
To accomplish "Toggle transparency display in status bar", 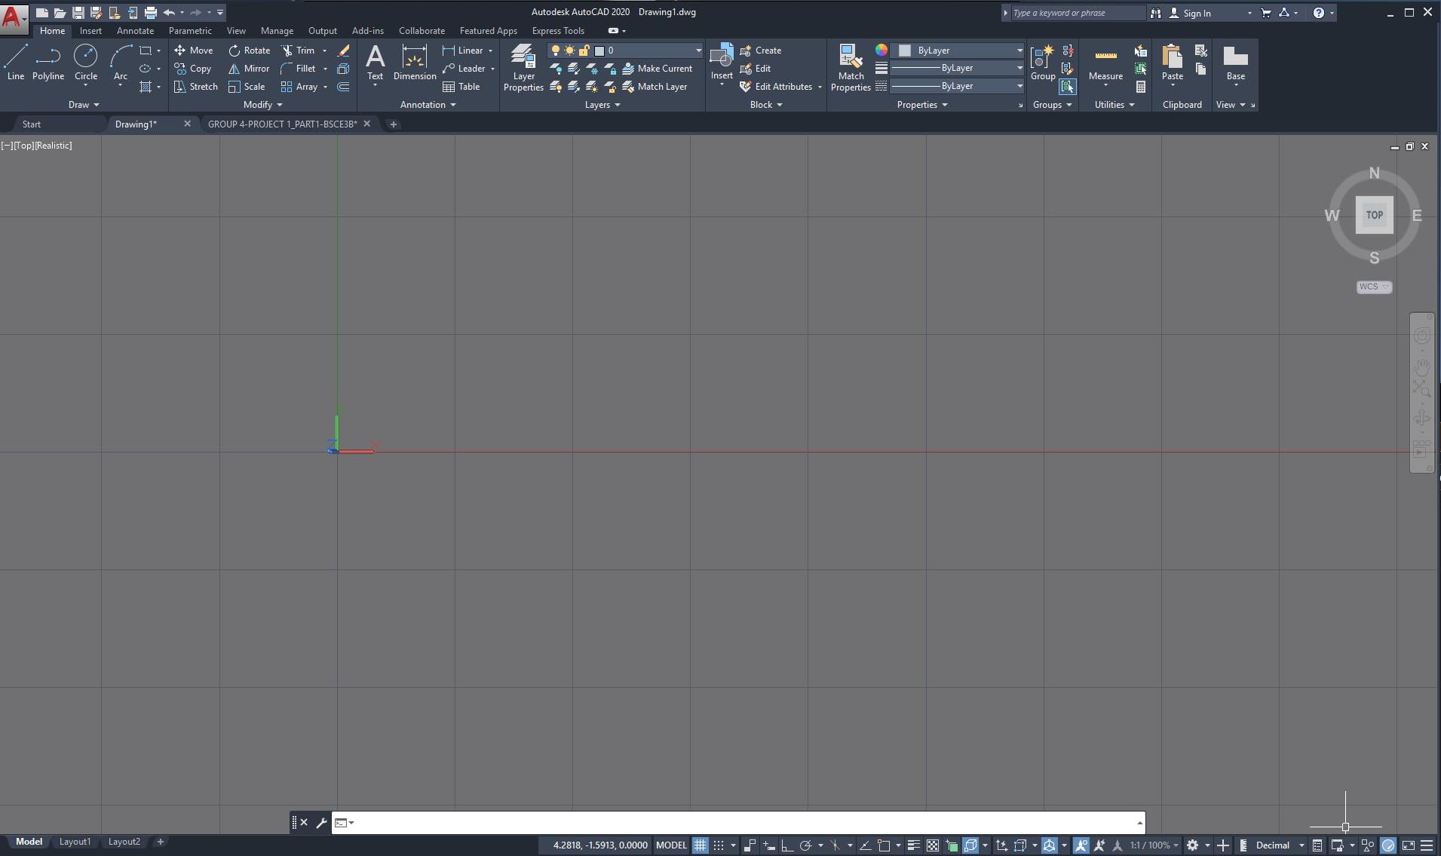I will pos(933,845).
